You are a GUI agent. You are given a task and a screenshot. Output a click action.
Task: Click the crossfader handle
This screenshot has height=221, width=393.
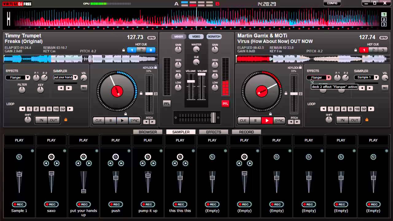(213, 118)
